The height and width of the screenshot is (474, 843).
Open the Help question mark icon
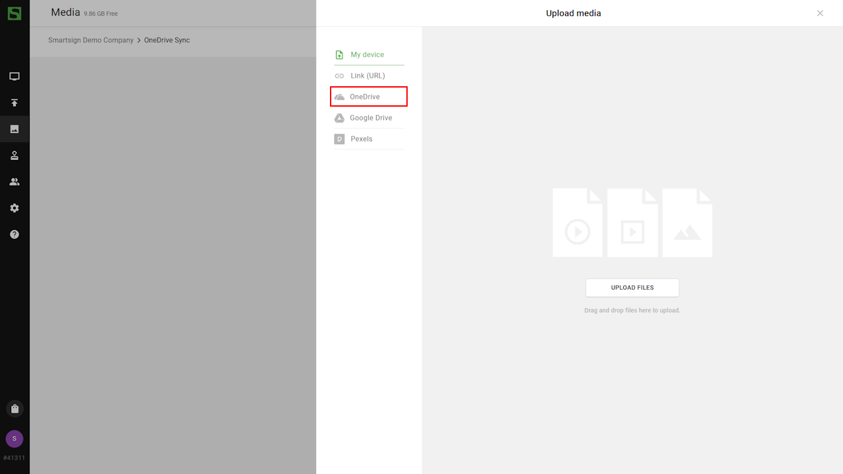click(14, 234)
